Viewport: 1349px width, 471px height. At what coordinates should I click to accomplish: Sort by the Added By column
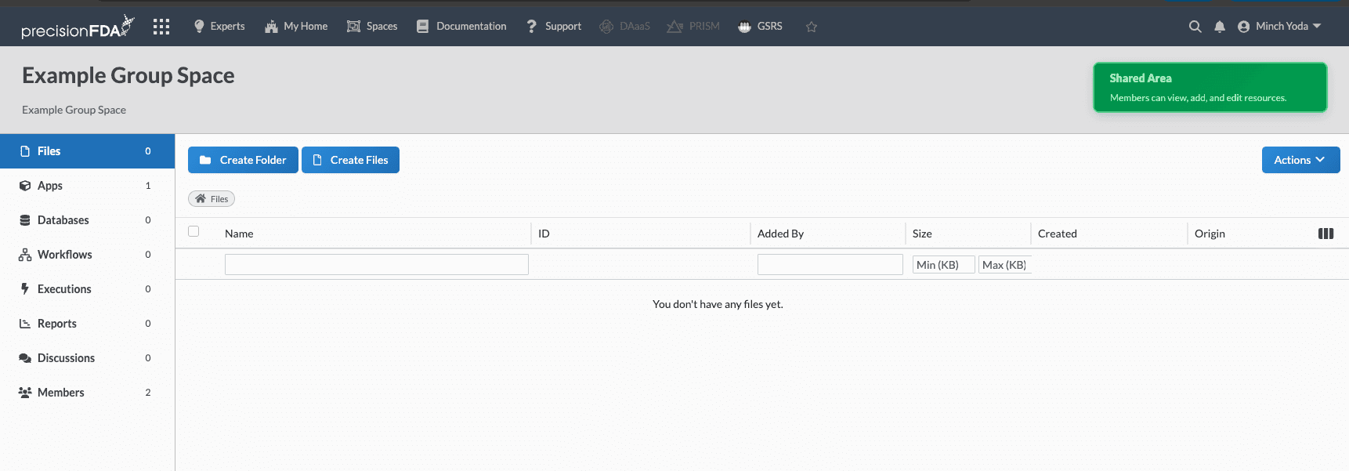(x=780, y=234)
